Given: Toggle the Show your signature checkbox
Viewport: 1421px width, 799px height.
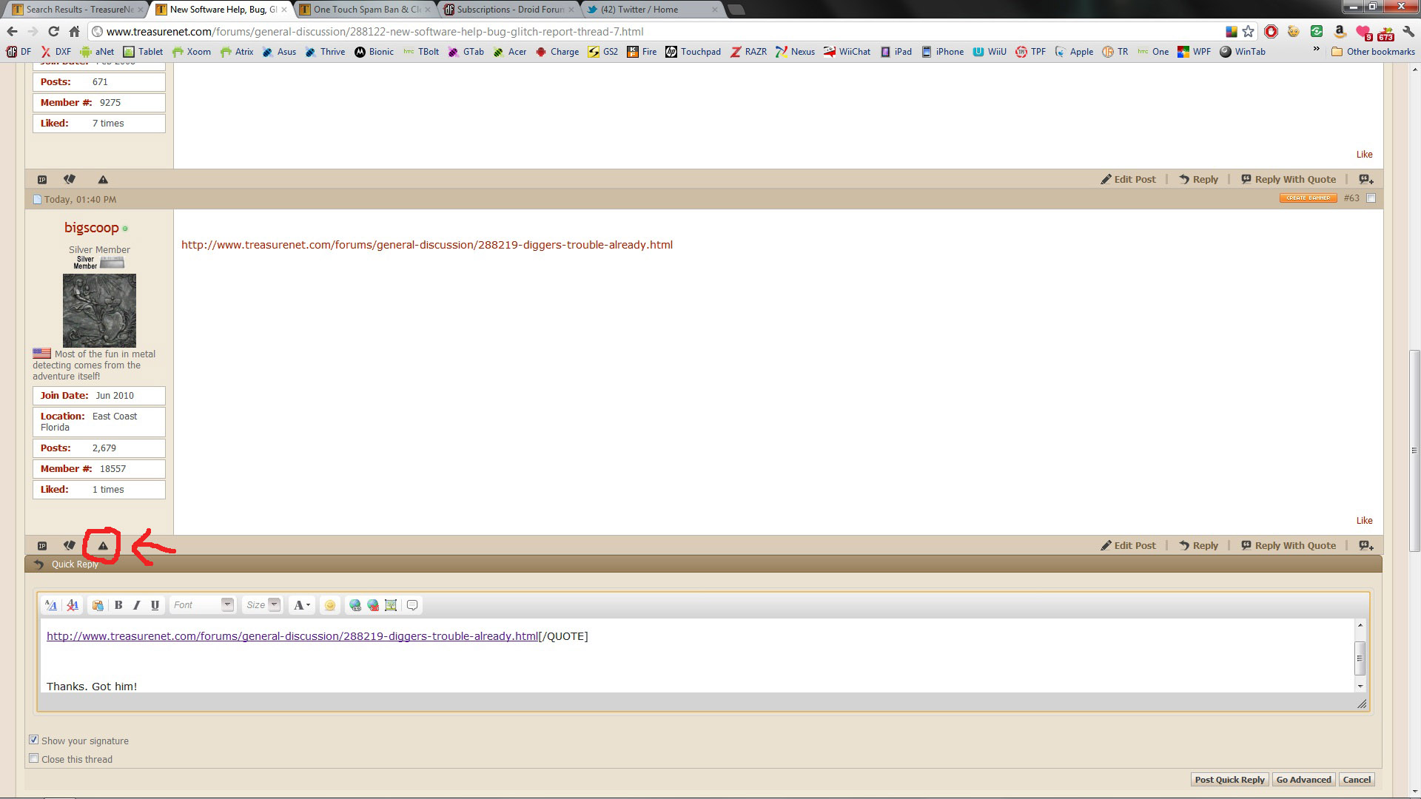Looking at the screenshot, I should coord(34,740).
